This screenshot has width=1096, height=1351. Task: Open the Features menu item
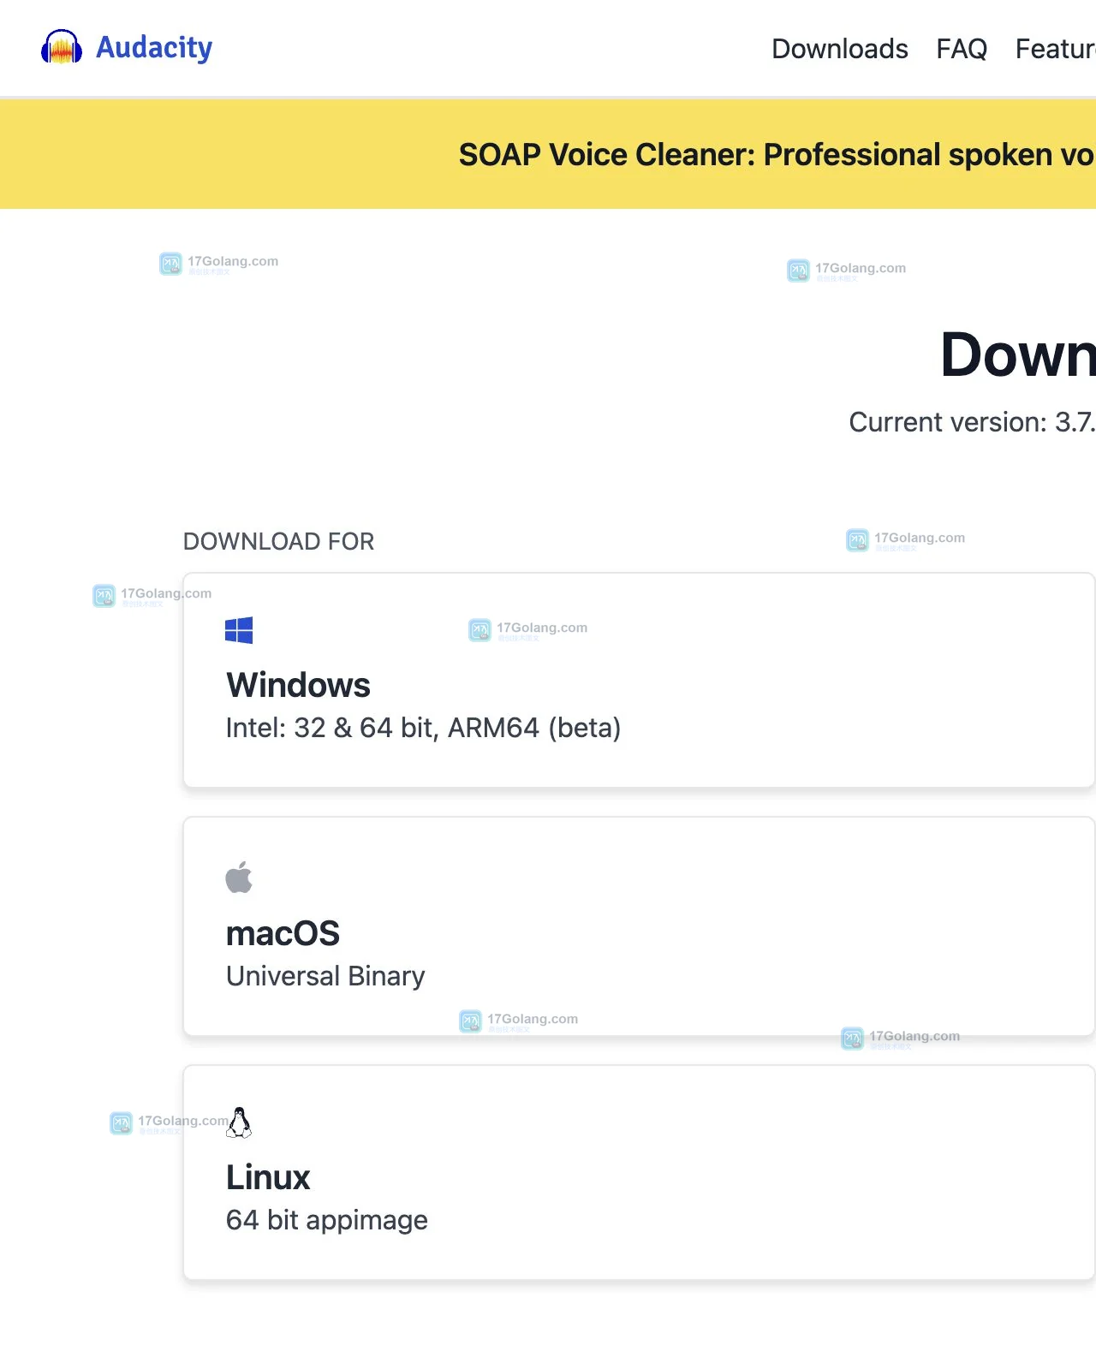click(1056, 49)
